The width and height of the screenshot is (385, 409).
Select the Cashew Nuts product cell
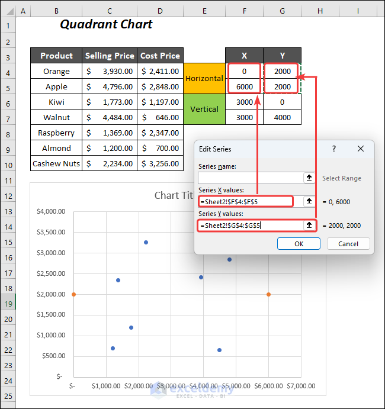(56, 163)
